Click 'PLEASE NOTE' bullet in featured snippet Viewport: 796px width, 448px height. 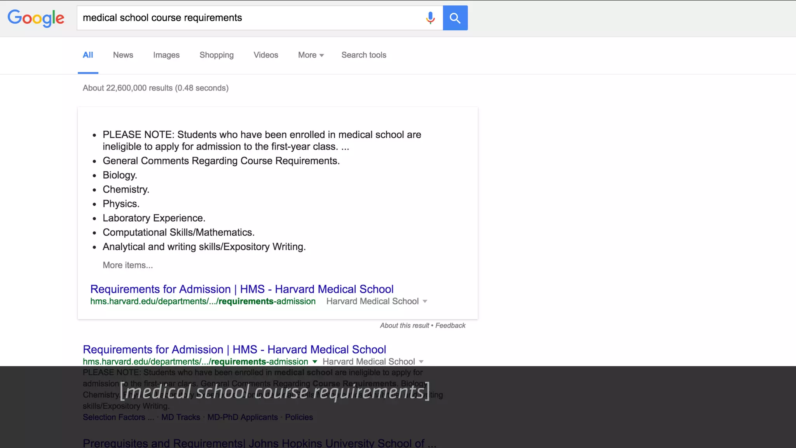tap(262, 140)
